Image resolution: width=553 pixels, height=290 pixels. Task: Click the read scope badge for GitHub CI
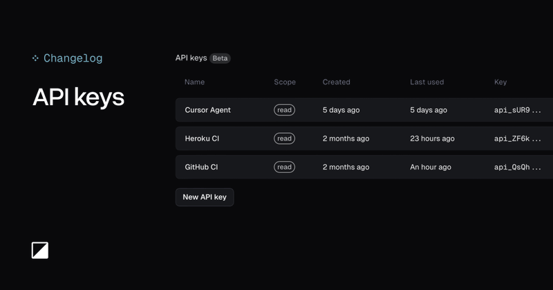[x=284, y=167]
